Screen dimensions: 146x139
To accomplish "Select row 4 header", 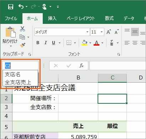I will tap(6, 116).
